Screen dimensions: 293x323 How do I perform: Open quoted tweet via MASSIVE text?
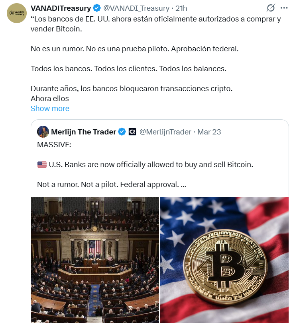[x=54, y=145]
